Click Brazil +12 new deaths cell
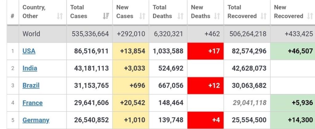The image size is (315, 129). 205,86
